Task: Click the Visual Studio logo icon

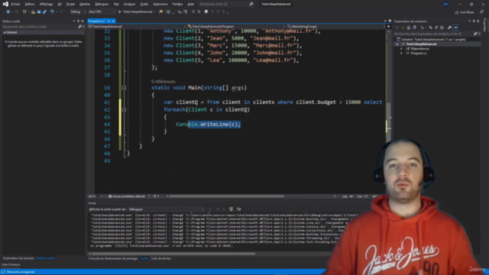Action: click(5, 4)
